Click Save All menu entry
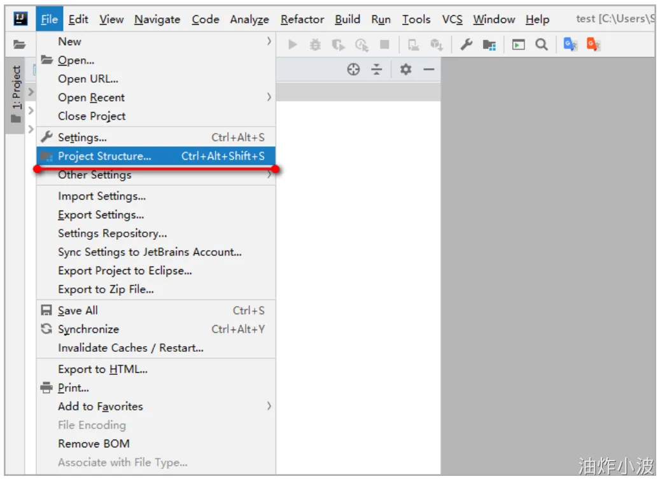 coord(156,310)
